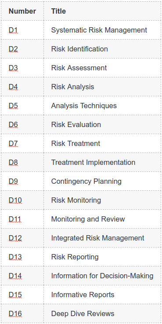Click the D4 cell in the Number column

(x=22, y=87)
